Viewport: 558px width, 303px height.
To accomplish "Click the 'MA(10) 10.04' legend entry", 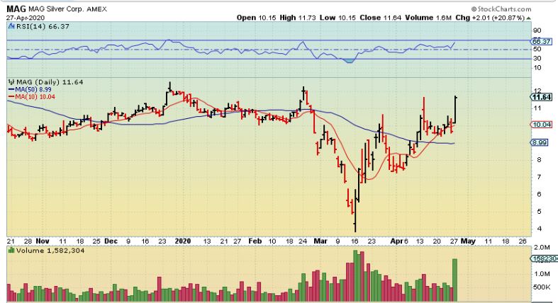I will tap(31, 96).
